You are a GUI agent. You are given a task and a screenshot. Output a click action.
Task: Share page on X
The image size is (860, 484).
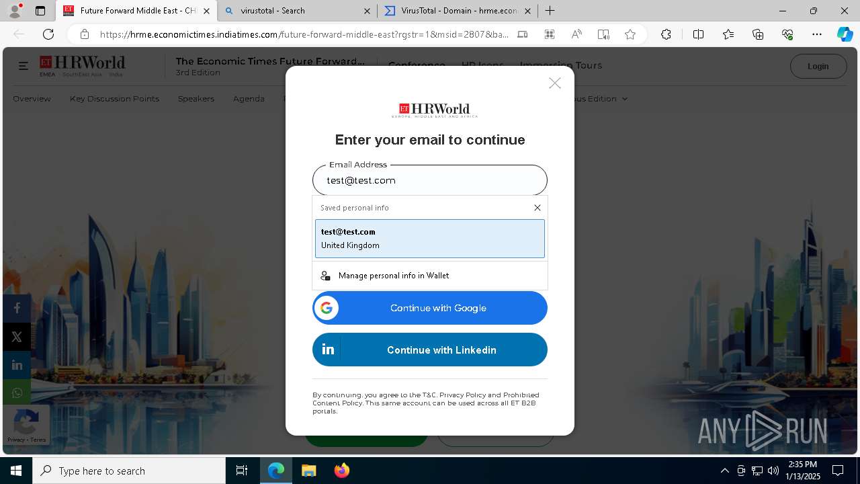point(17,337)
